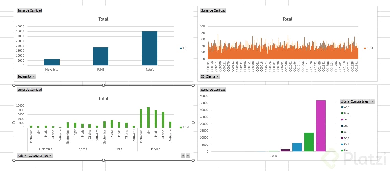Select the Aug legend entry
The height and width of the screenshot is (171, 390).
click(345, 132)
